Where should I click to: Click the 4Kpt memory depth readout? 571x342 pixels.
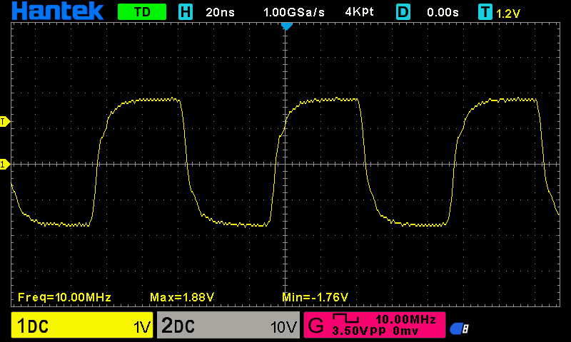tap(359, 12)
